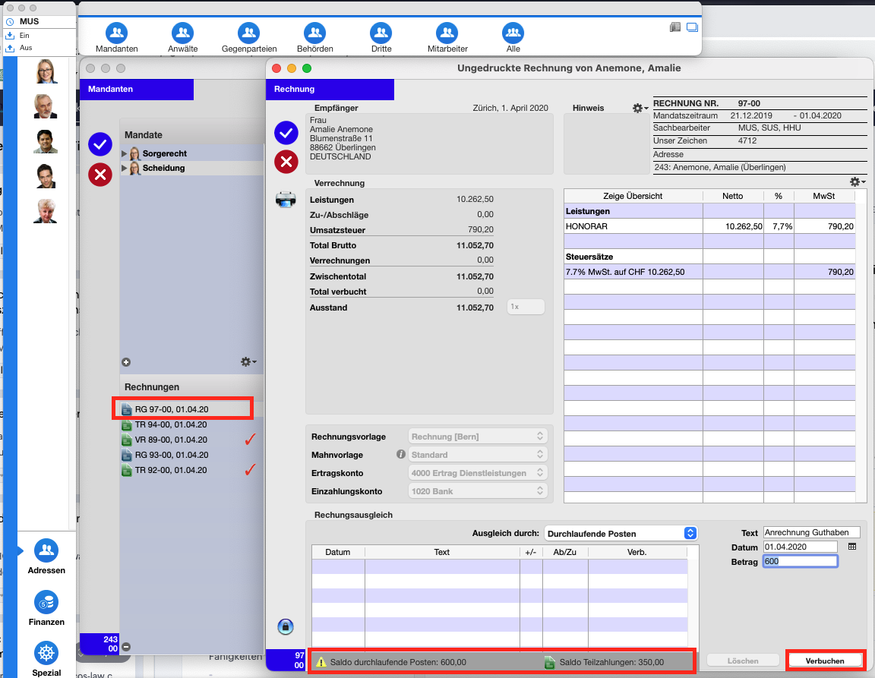Show Alle addresses in the toolbar
This screenshot has width=875, height=678.
point(513,37)
